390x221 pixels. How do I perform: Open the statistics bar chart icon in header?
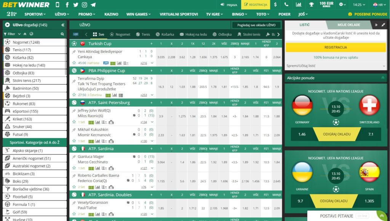click(299, 5)
